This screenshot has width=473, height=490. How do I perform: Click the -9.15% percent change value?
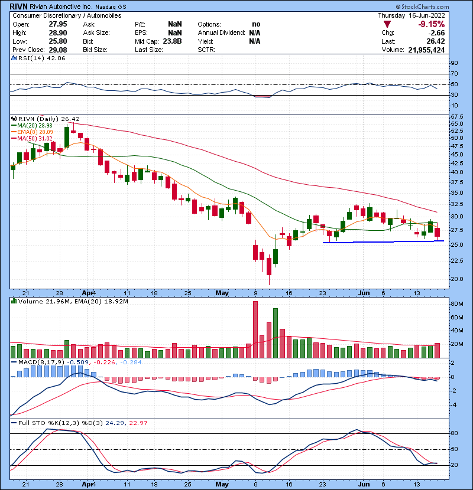pos(432,24)
